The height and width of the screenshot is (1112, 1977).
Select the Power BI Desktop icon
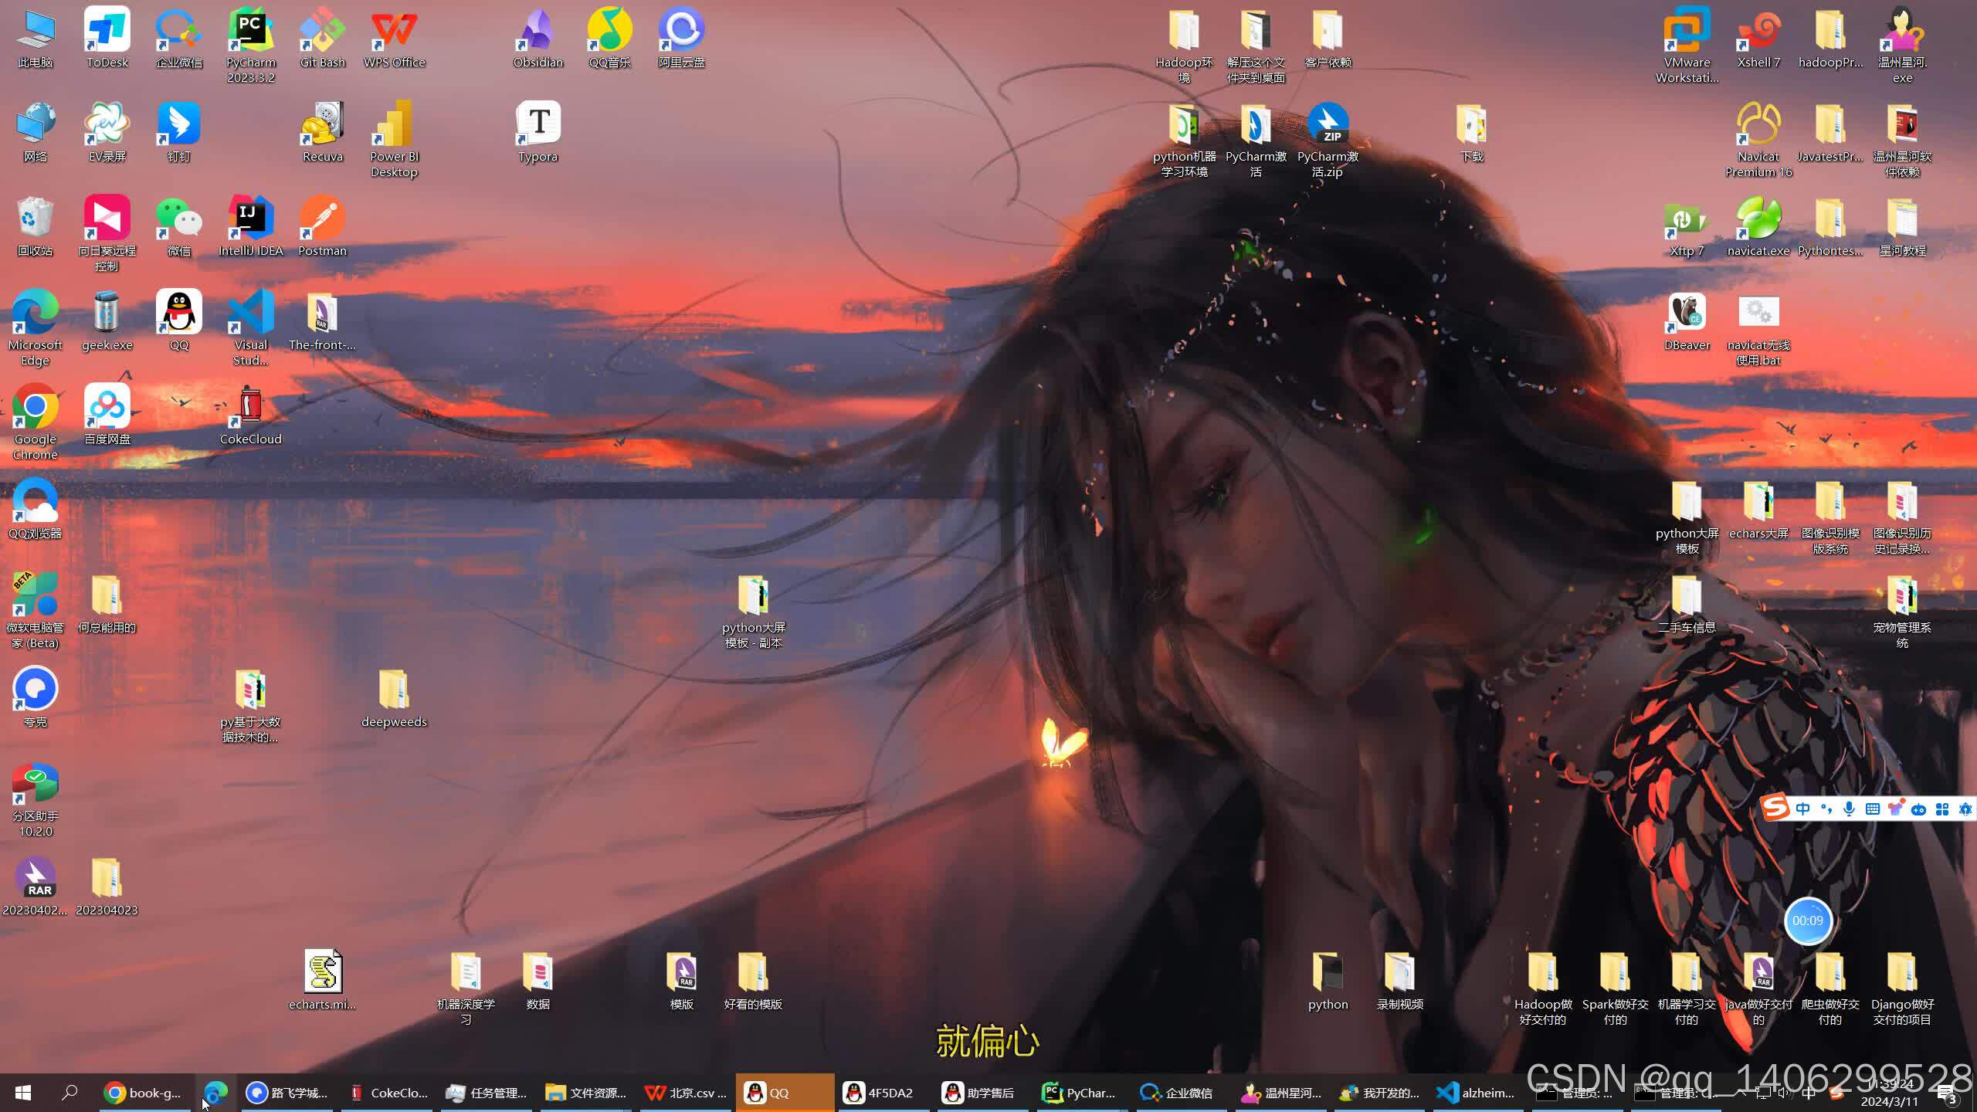coord(395,141)
